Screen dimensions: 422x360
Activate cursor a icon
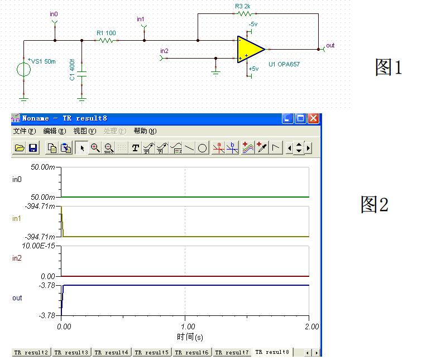pyautogui.click(x=219, y=148)
